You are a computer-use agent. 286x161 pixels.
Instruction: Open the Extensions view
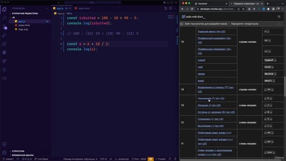pyautogui.click(x=4, y=44)
